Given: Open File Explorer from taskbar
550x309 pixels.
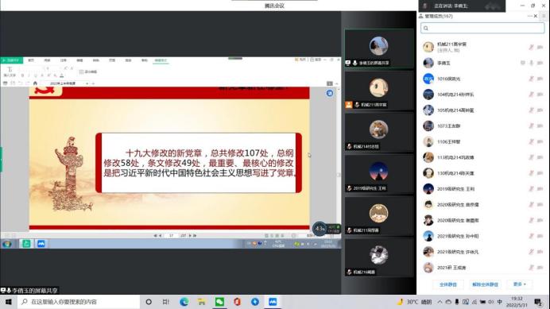Looking at the screenshot, I should (202, 302).
